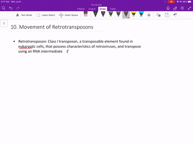Select the cyan highlighter
This screenshot has width=193, height=145.
pyautogui.click(x=141, y=14)
